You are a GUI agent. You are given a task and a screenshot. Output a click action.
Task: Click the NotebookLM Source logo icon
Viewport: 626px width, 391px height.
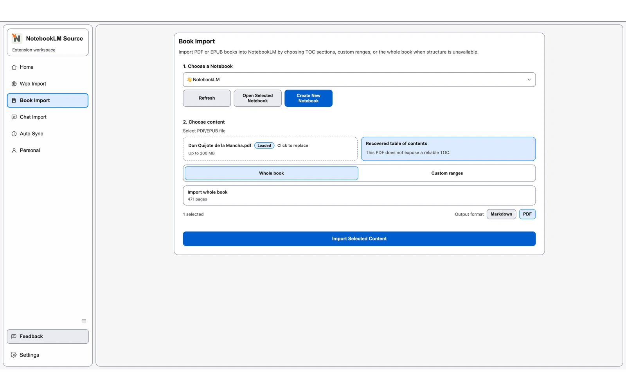(x=16, y=38)
